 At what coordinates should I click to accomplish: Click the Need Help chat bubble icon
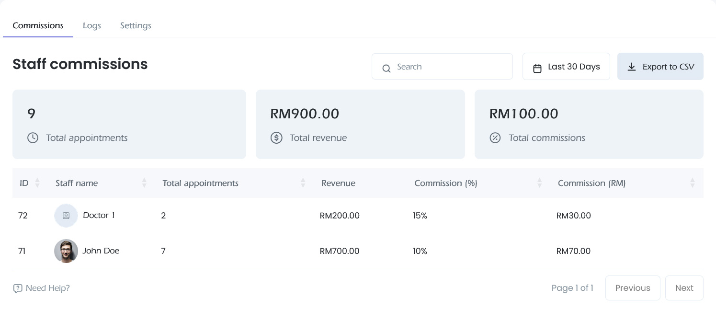click(18, 288)
